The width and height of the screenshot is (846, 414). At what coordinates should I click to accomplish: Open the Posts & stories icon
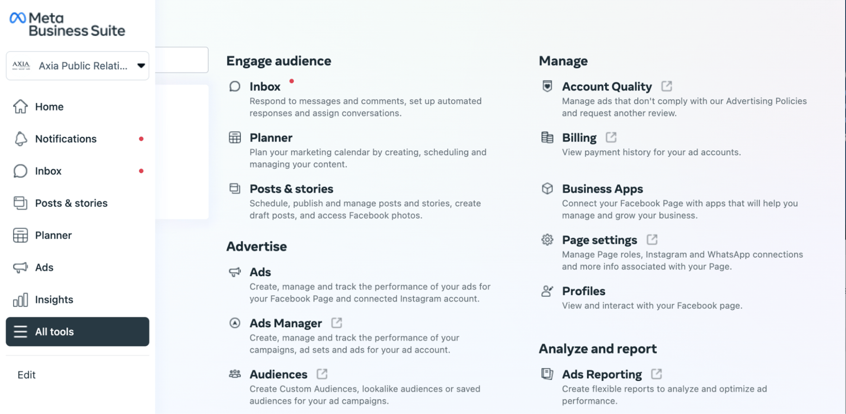coord(20,203)
